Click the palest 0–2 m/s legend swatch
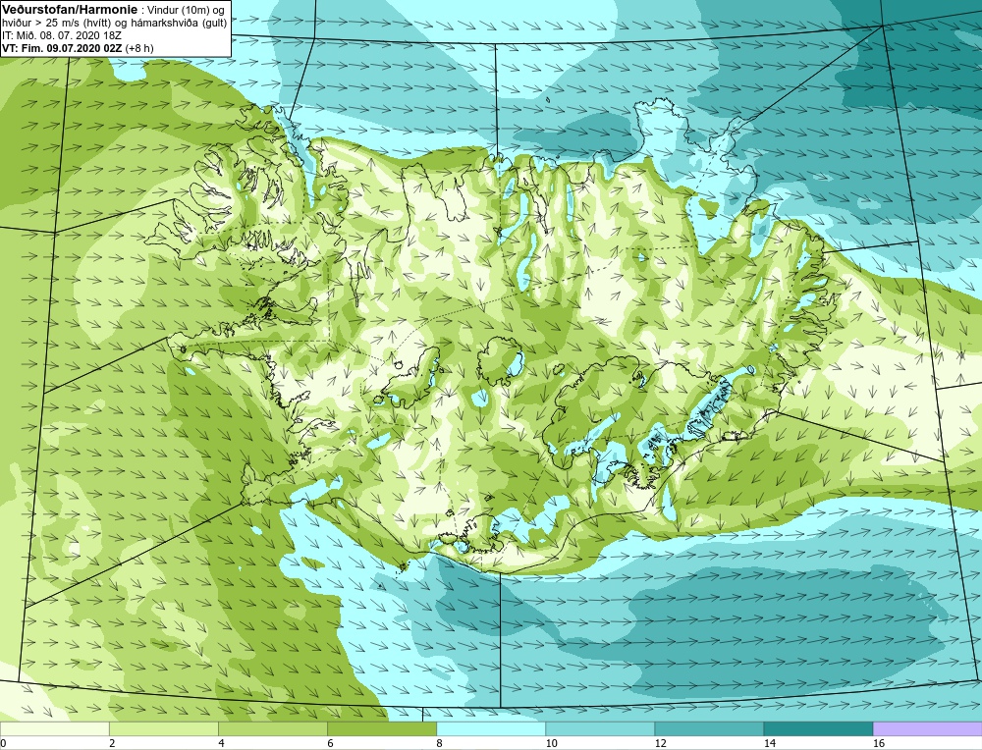Screen dimensions: 982x750 [x=54, y=728]
